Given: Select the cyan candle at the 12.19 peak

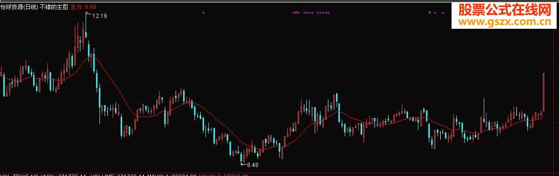Looking at the screenshot, I should click(x=86, y=25).
